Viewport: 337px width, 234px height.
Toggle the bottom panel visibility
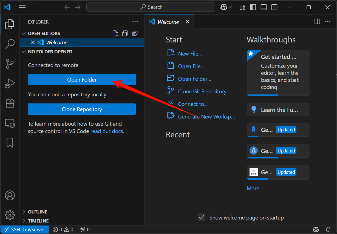point(264,7)
